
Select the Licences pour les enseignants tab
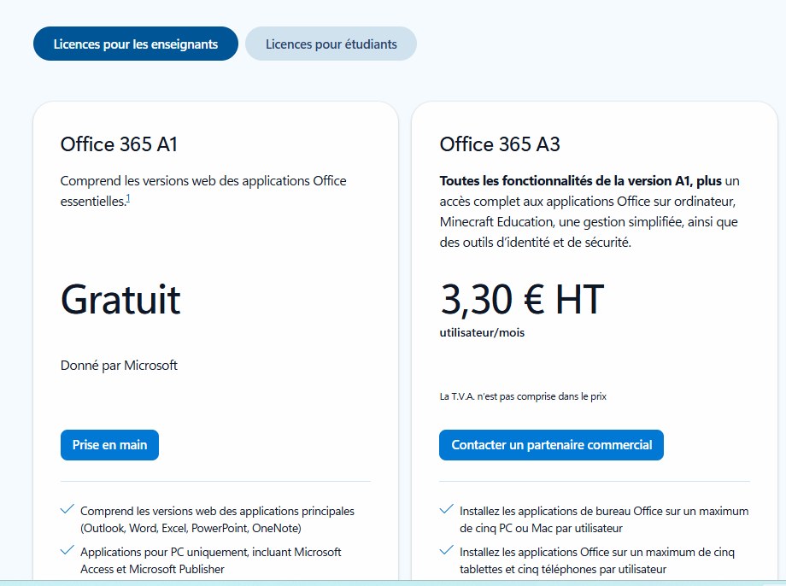[135, 44]
